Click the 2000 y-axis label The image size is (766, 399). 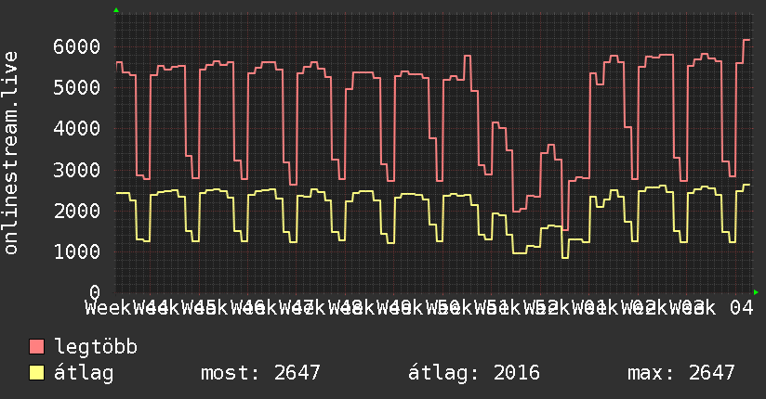click(x=77, y=212)
